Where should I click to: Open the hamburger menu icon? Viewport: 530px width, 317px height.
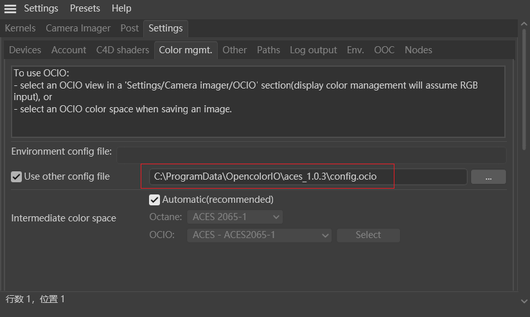click(10, 8)
